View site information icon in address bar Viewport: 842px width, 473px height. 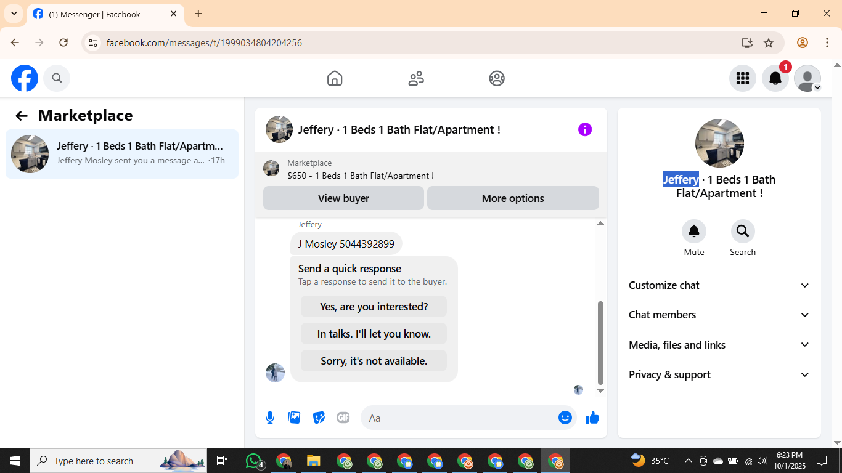pos(92,42)
